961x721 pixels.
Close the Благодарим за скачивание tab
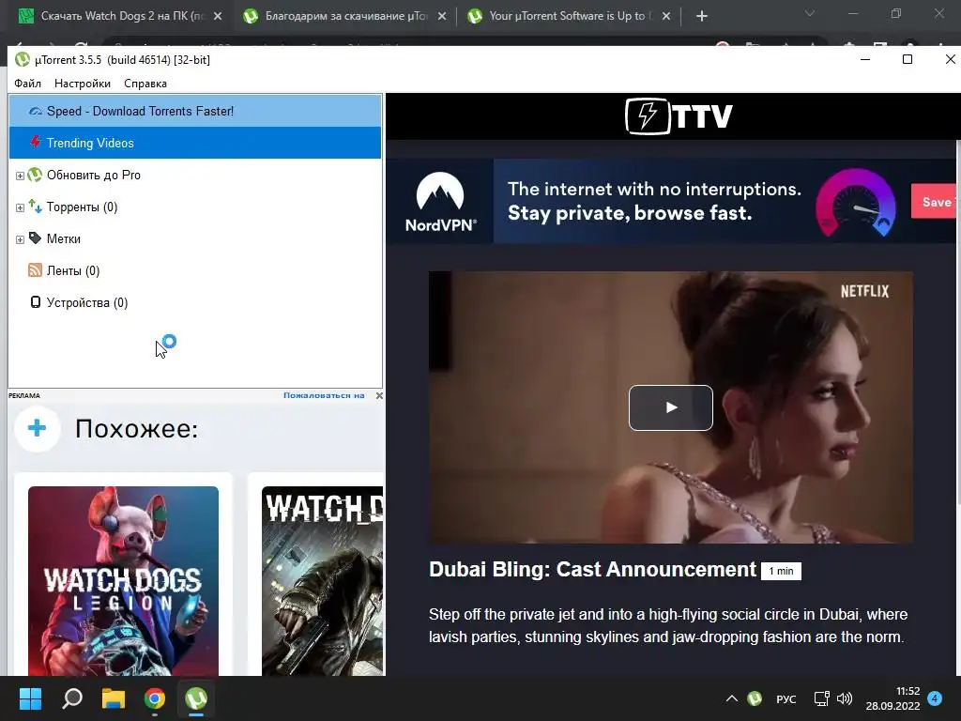tap(442, 17)
